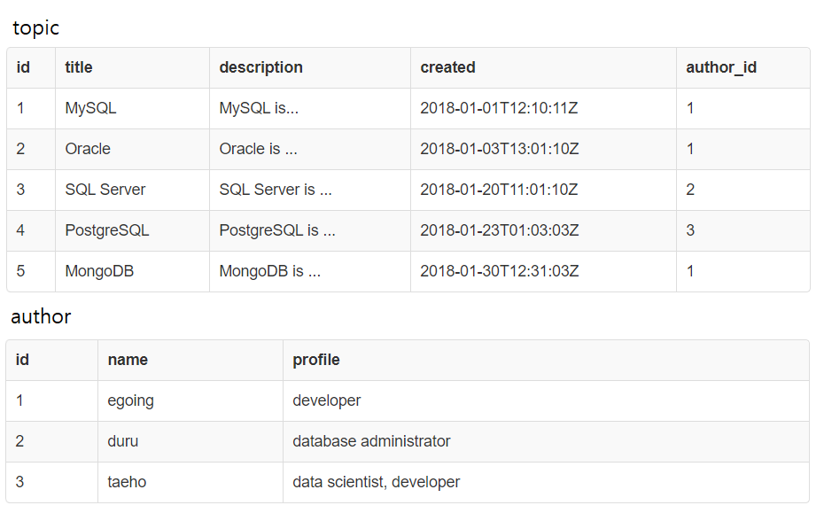
Task: Click the 'SQL Server is ...' description cell
Action: 310,190
